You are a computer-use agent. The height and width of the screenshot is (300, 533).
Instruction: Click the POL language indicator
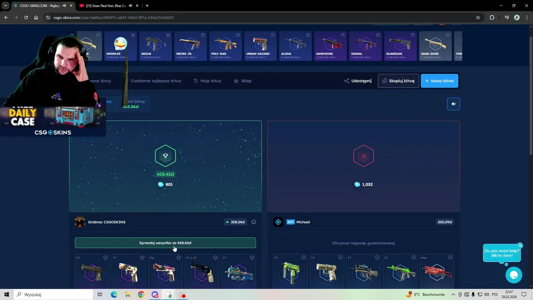(x=495, y=295)
